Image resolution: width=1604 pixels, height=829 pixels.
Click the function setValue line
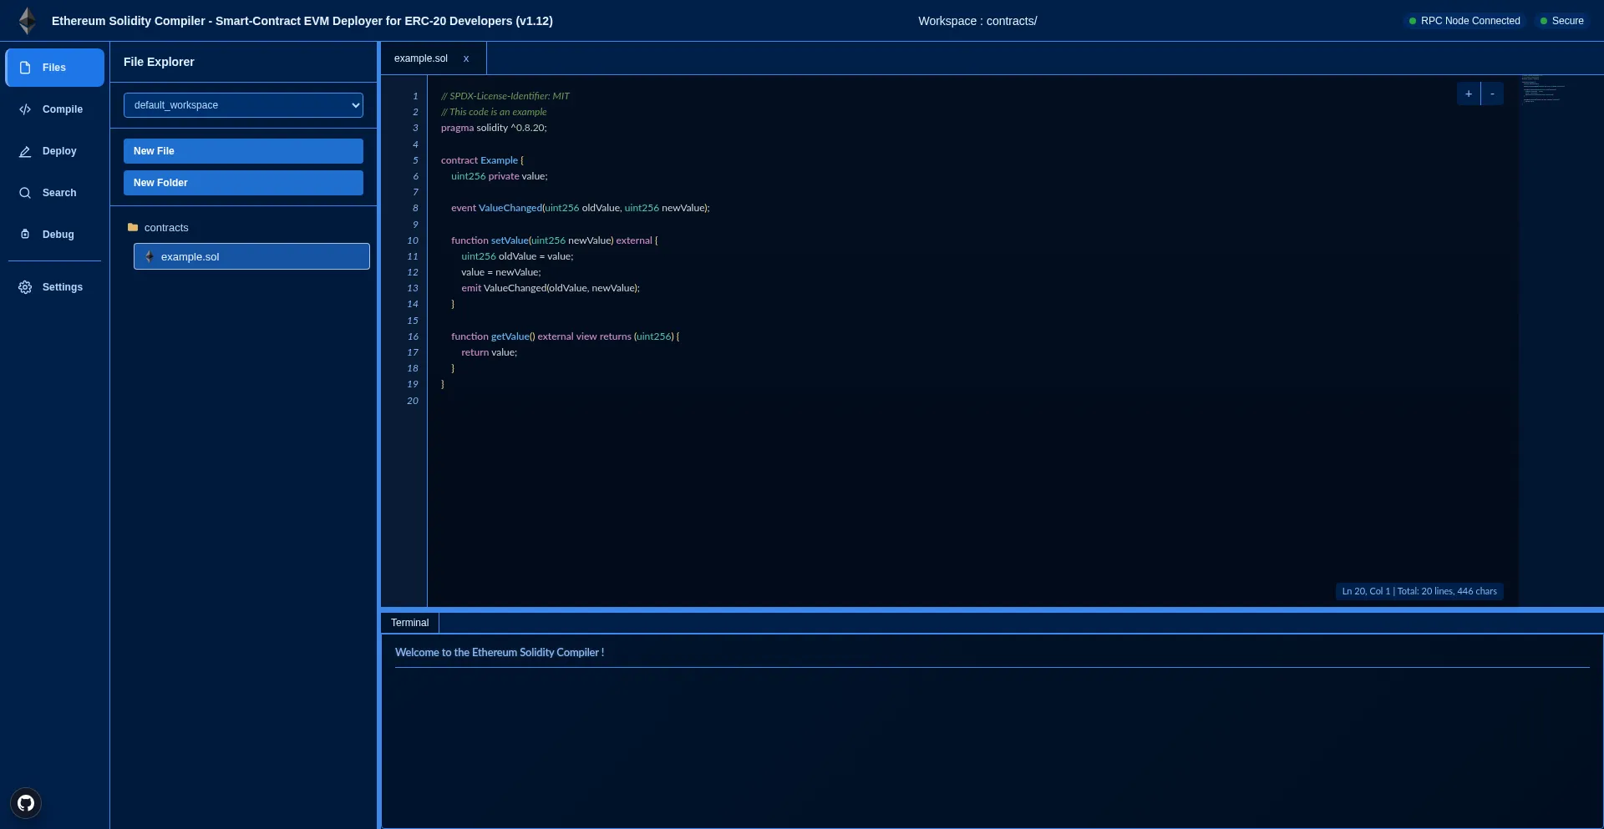point(555,240)
